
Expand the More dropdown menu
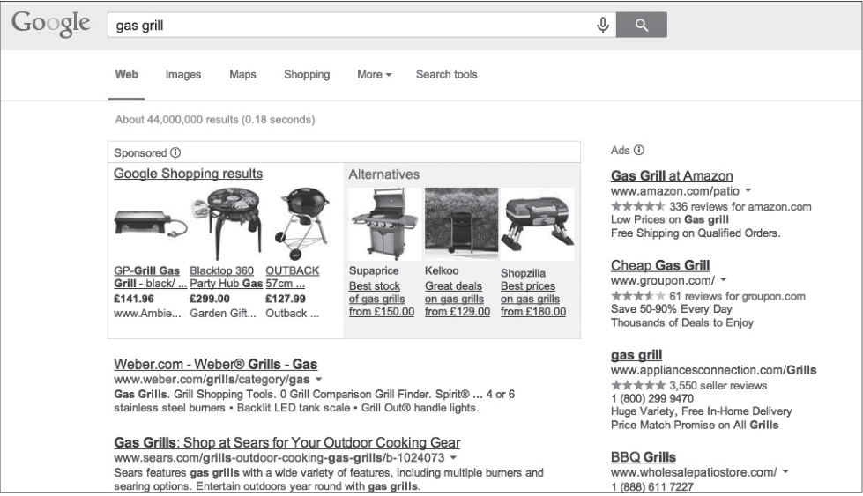[375, 74]
